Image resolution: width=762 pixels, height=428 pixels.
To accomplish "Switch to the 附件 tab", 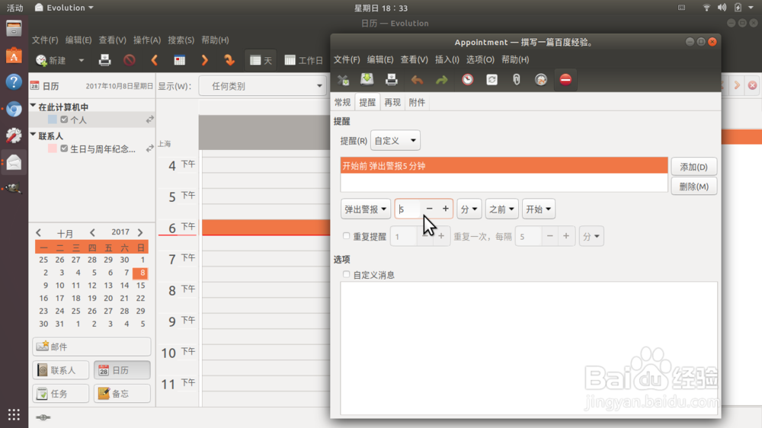I will pos(417,103).
